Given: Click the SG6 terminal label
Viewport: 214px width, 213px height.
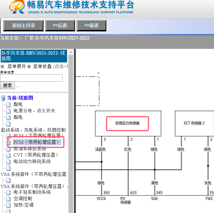Looking at the screenshot, I should (x=154, y=198).
